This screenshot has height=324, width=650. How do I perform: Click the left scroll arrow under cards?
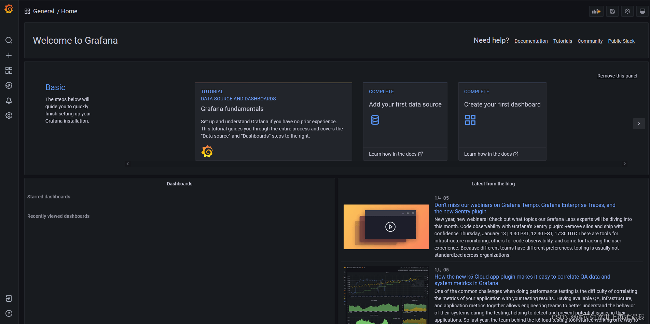click(x=128, y=164)
